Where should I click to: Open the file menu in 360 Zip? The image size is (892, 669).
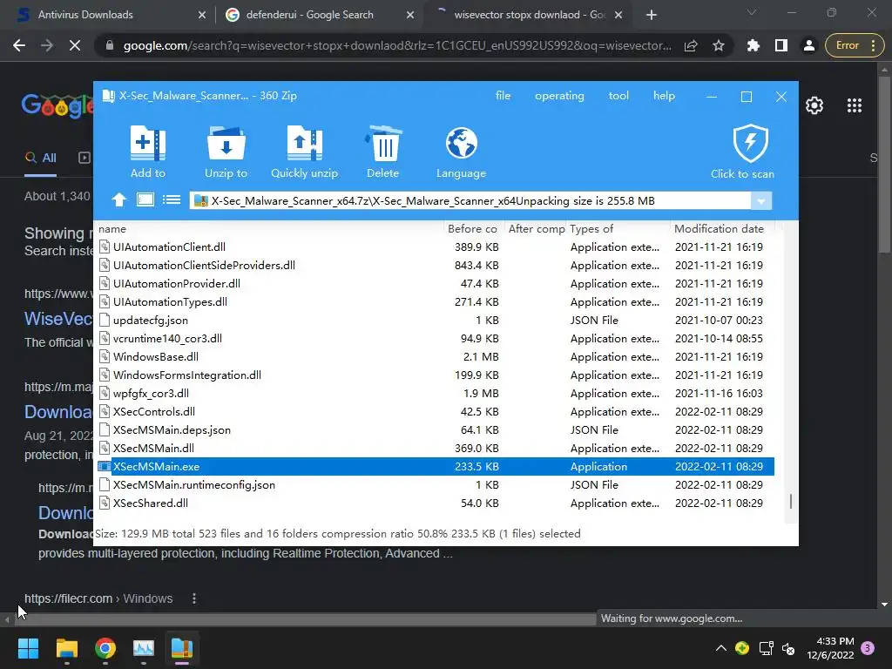coord(503,96)
